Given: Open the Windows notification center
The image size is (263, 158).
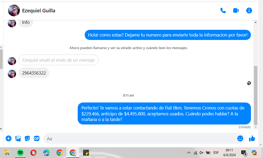Looking at the screenshot, I should tap(244, 153).
